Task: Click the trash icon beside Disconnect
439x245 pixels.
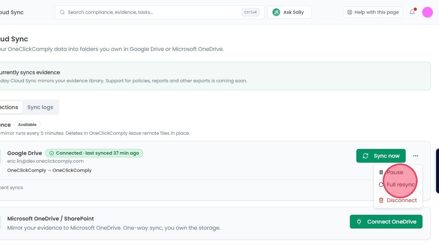Action: [381, 201]
